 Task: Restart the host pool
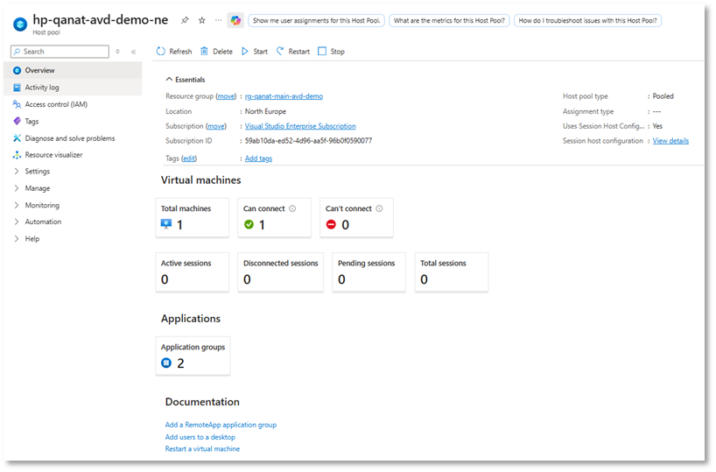(x=292, y=51)
